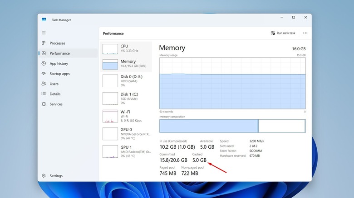Select the Startup apps icon

click(x=44, y=74)
